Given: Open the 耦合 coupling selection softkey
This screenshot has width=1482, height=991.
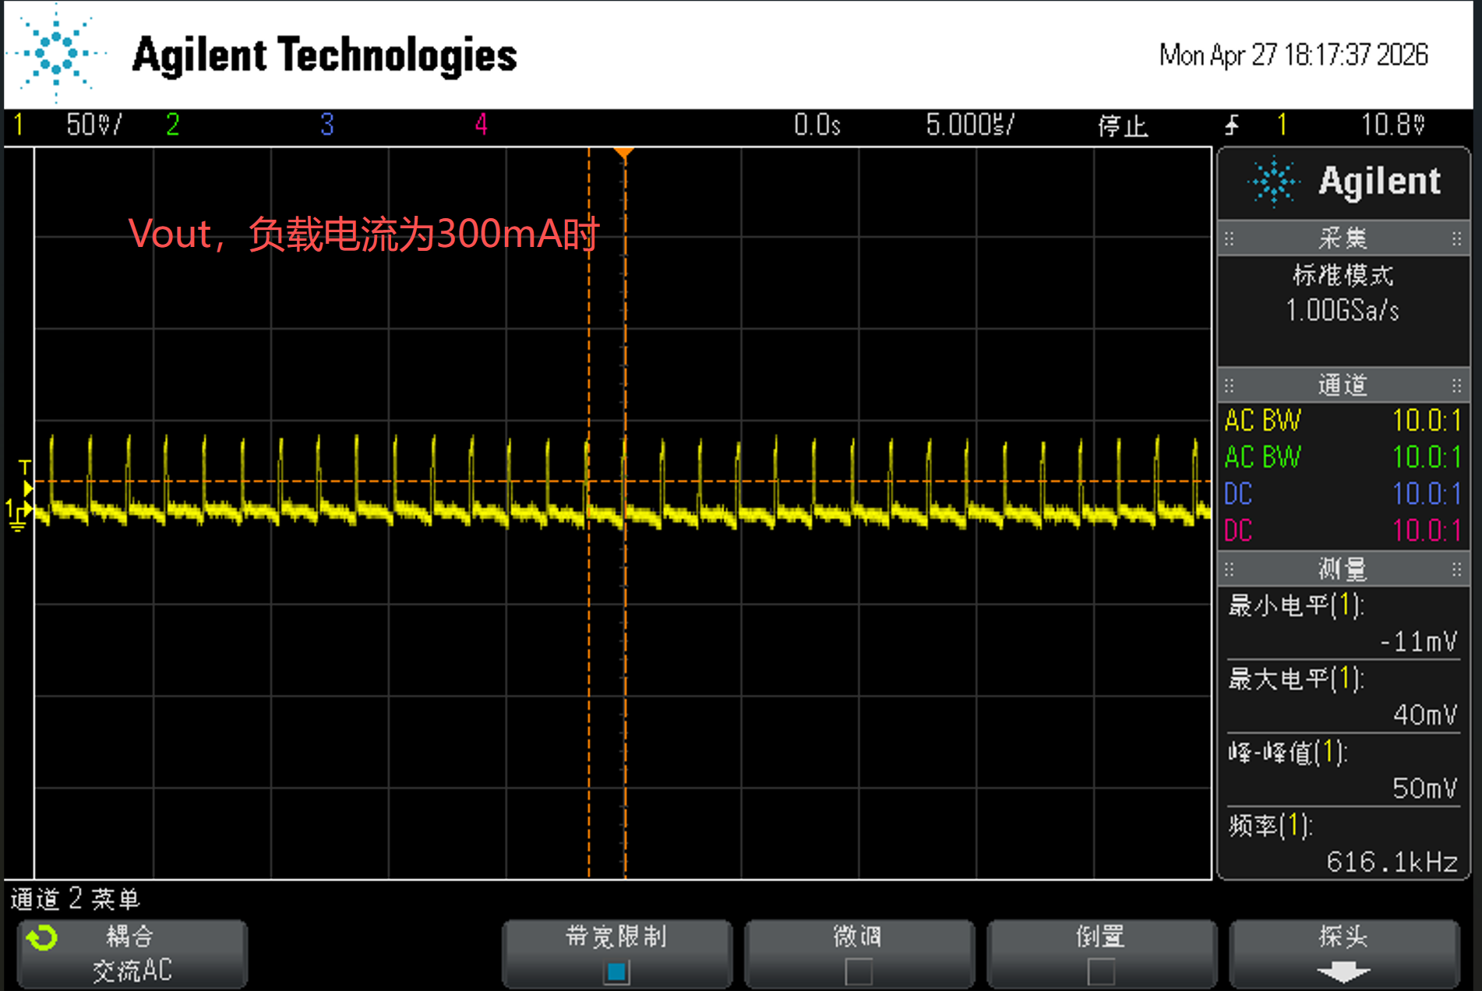Looking at the screenshot, I should pos(132,954).
